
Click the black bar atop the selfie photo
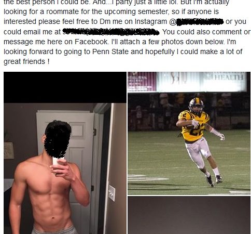coord(65,87)
